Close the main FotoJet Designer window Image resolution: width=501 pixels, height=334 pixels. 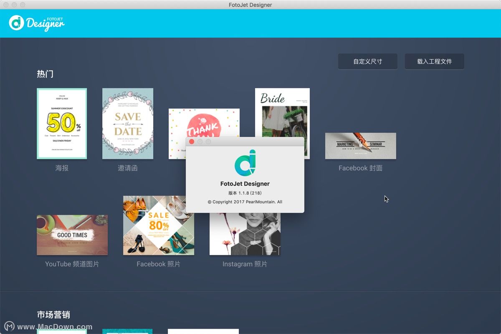coord(6,5)
